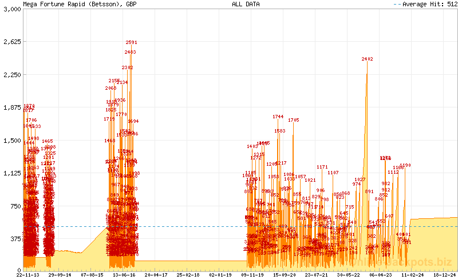The width and height of the screenshot is (458, 280).
Task: Click the Average Hit: 512 legend entry
Action: click(427, 4)
